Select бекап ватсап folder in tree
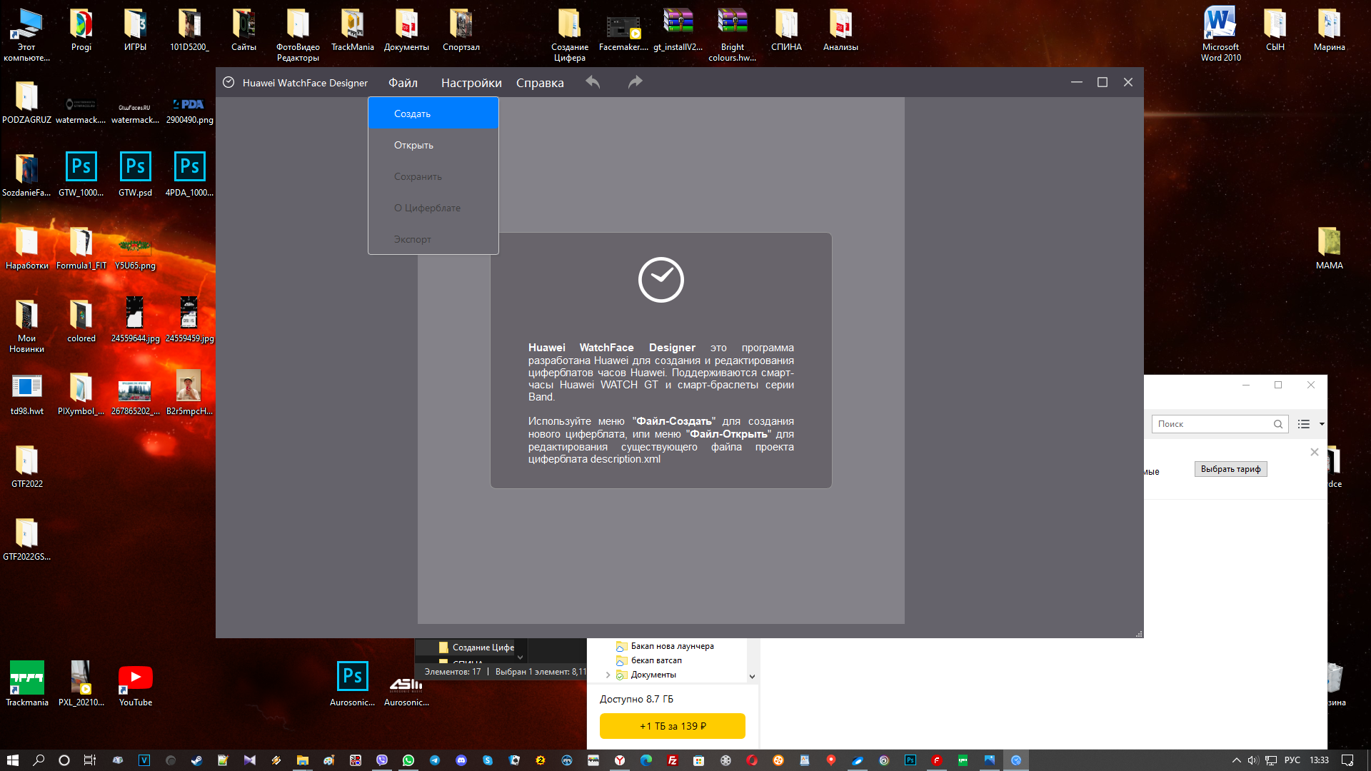The height and width of the screenshot is (771, 1371). 649,660
